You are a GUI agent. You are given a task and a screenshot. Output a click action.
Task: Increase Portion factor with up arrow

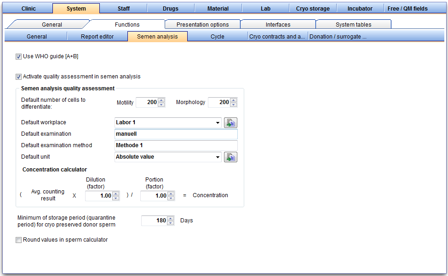click(x=171, y=193)
